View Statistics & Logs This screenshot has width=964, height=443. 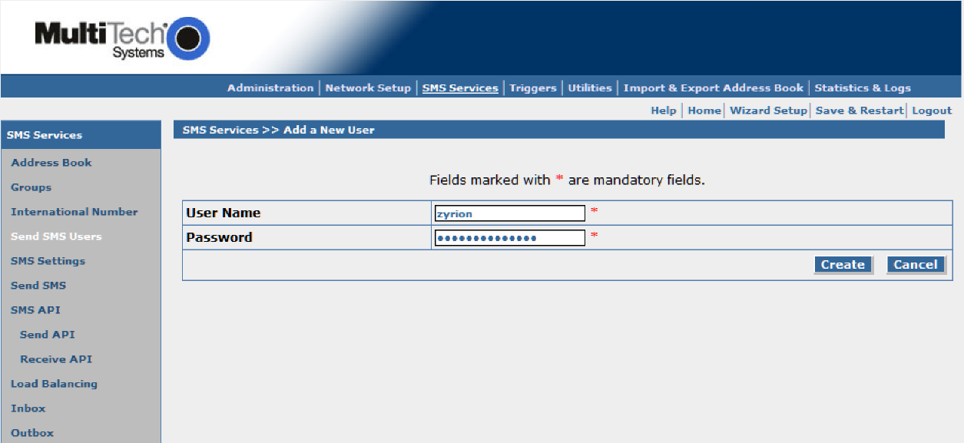coord(862,88)
